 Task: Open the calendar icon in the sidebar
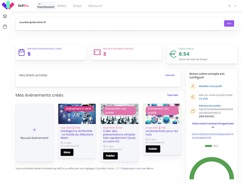[5, 27]
